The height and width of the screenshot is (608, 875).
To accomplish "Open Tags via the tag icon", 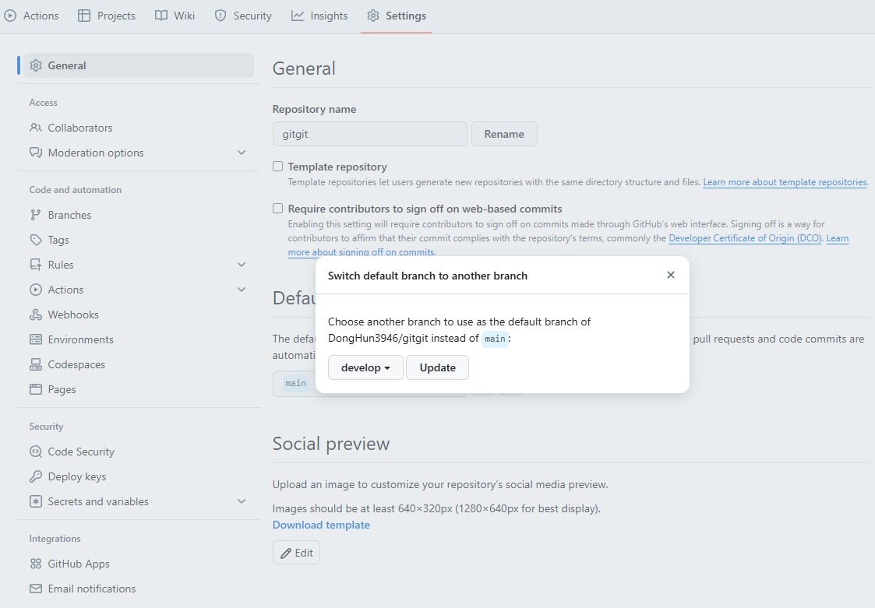I will point(36,240).
